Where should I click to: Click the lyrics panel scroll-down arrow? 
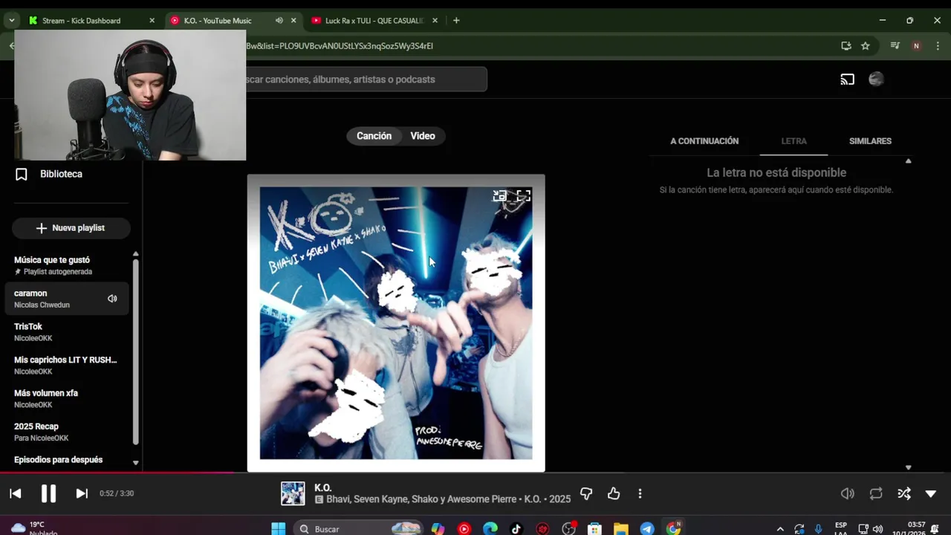point(908,467)
